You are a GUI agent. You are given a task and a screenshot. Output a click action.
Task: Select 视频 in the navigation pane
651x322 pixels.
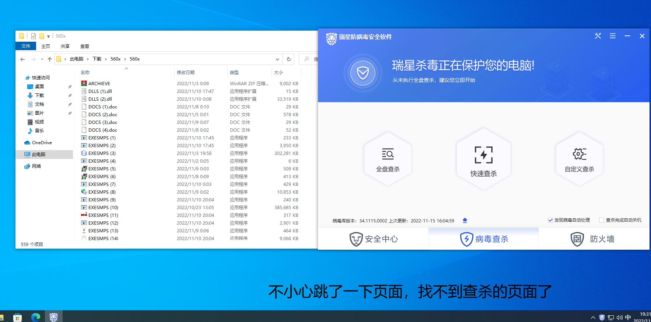pos(39,122)
